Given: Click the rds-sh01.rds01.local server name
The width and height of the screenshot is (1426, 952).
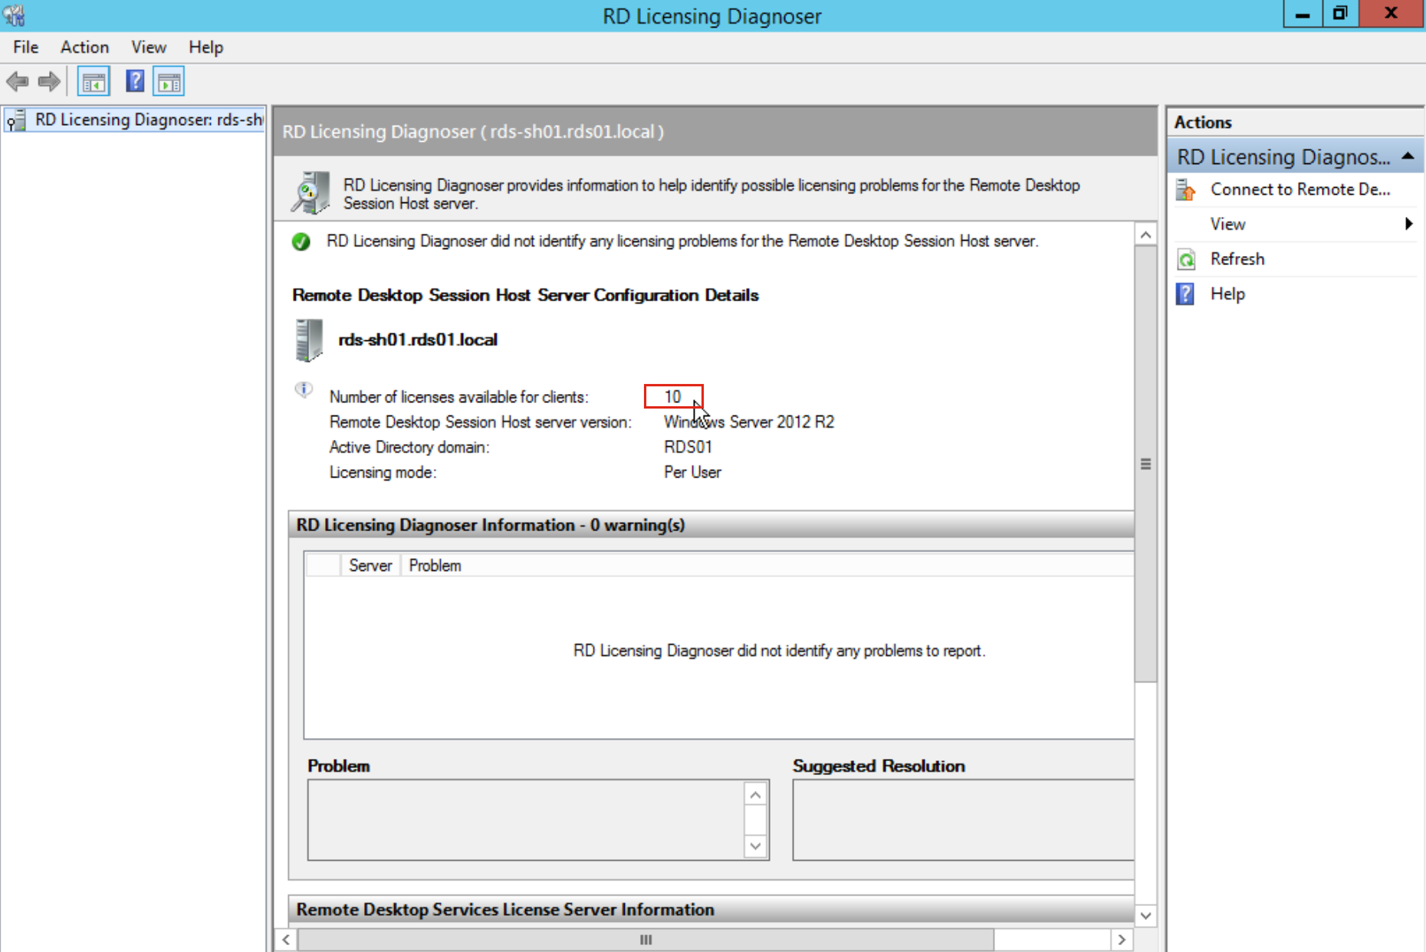Looking at the screenshot, I should click(418, 340).
